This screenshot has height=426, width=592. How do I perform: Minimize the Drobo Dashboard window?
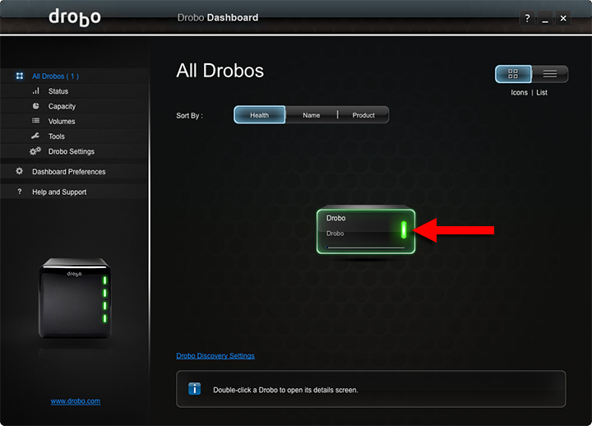click(x=545, y=18)
